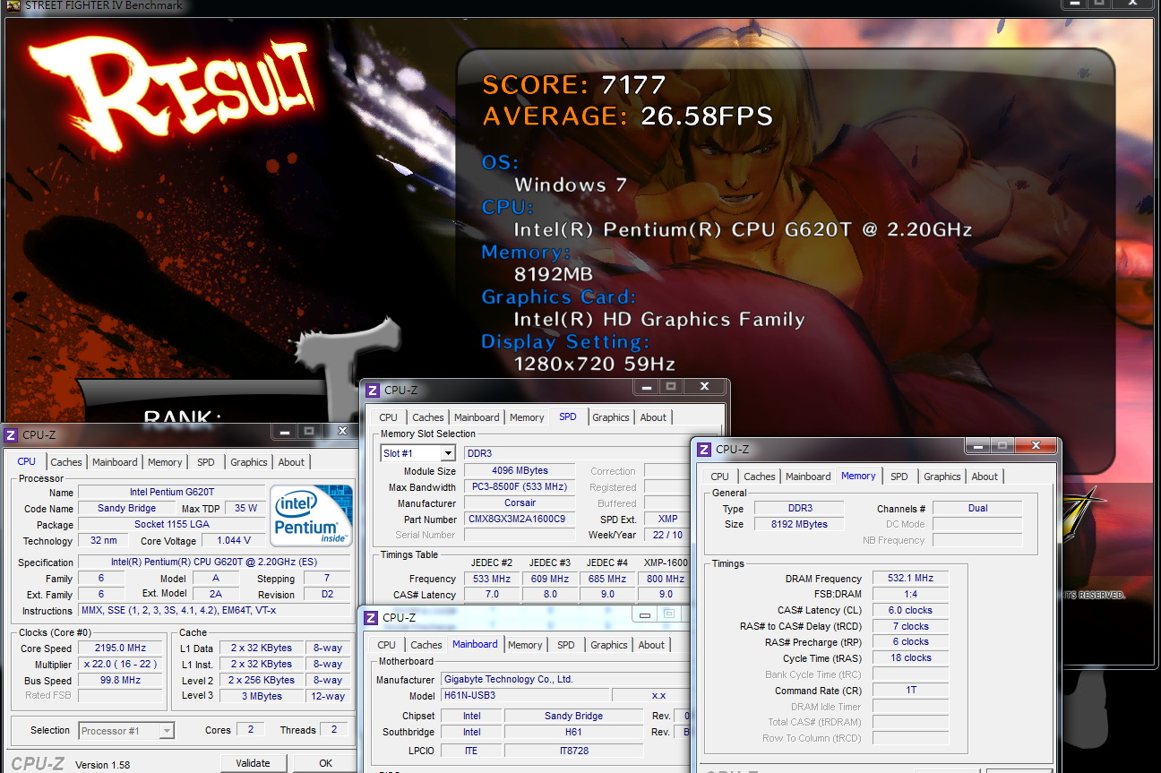Image resolution: width=1161 pixels, height=773 pixels.
Task: Close the CPU-Z Memory window
Action: [1037, 446]
